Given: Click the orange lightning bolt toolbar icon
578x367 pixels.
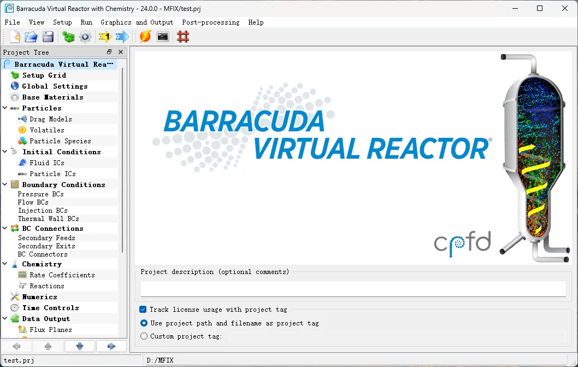Looking at the screenshot, I should tap(145, 37).
